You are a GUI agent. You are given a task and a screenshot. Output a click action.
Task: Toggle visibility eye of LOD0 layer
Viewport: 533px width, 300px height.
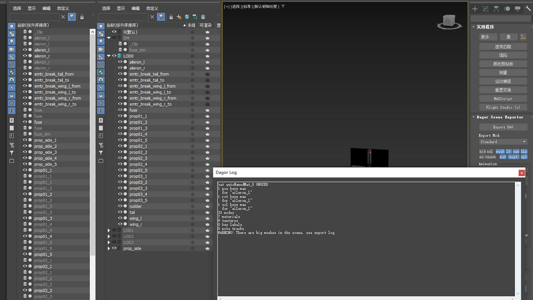[114, 56]
